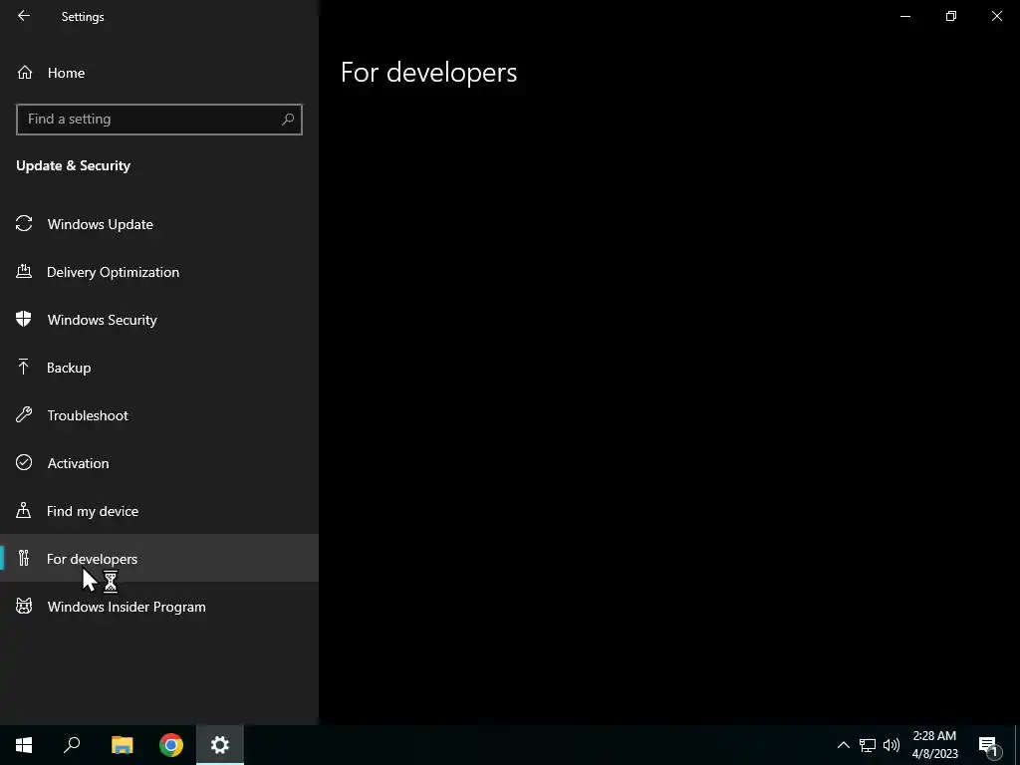Open the volume control in tray
This screenshot has height=765, width=1020.
click(x=892, y=745)
